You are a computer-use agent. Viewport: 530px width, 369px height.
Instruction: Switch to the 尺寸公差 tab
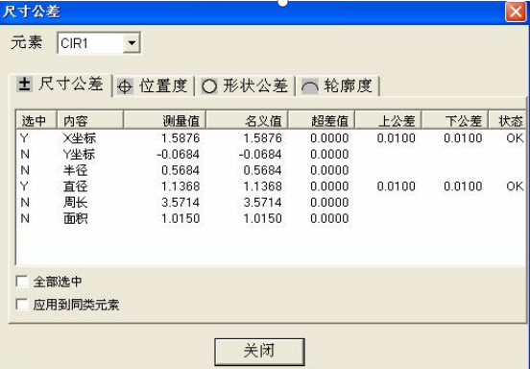tap(60, 84)
